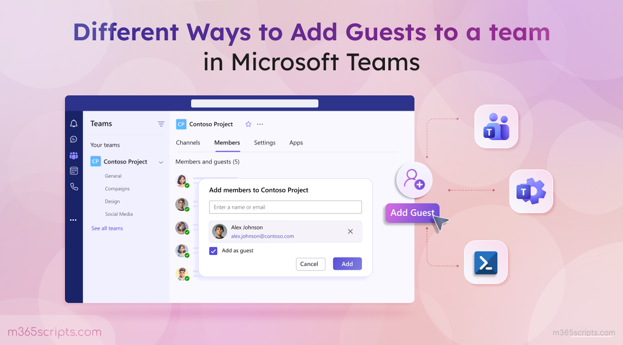Toggle the Add as guest checkbox
Viewport: 623px width, 345px height.
pos(213,251)
